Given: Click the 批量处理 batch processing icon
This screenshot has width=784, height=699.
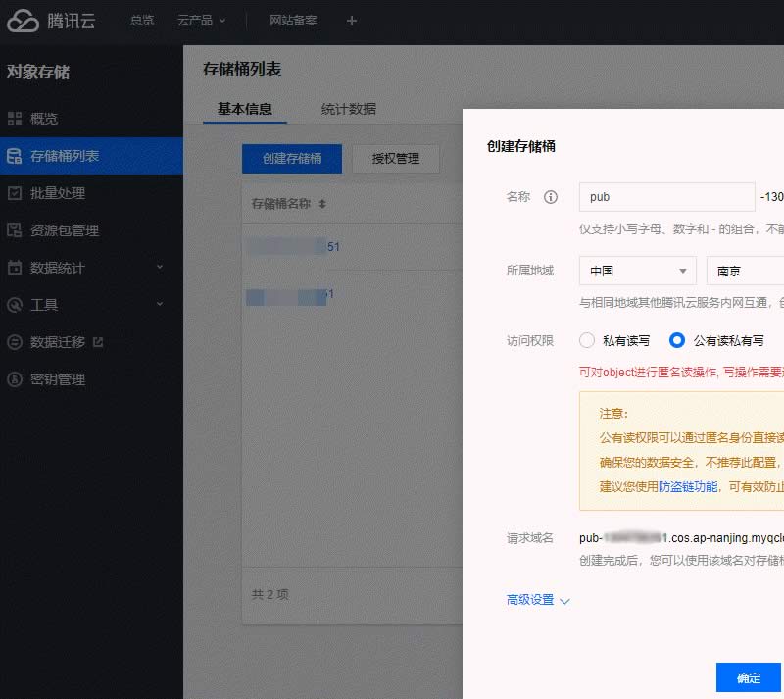Looking at the screenshot, I should tap(14, 192).
